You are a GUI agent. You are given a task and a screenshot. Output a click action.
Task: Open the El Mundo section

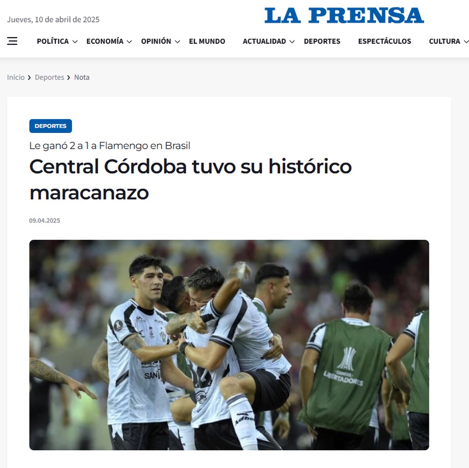tap(207, 41)
